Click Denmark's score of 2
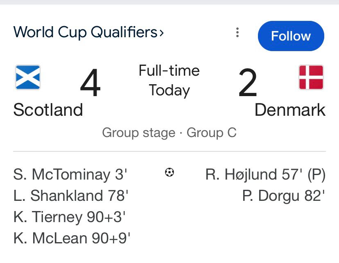339x263 pixels. click(248, 84)
